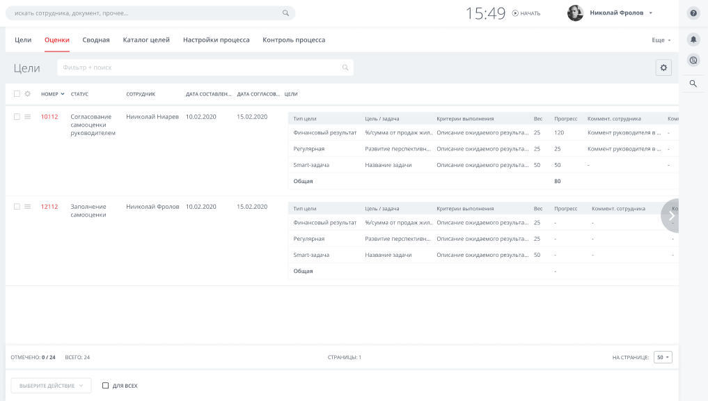Expand the 'Еще' tab menu
This screenshot has width=708, height=401.
661,40
